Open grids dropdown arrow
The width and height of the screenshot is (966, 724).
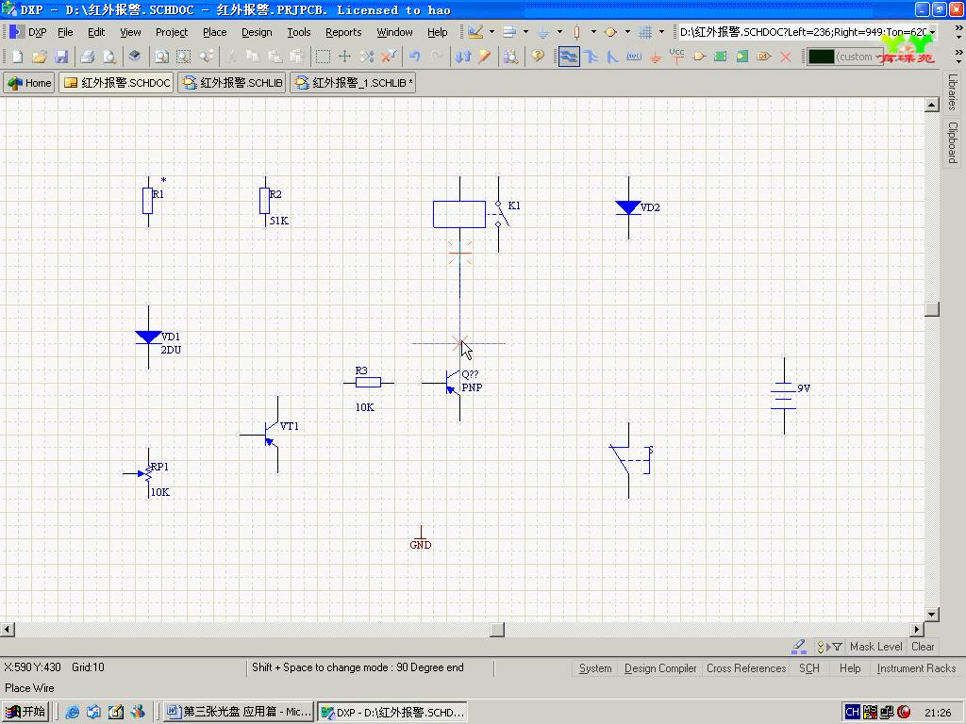click(661, 32)
